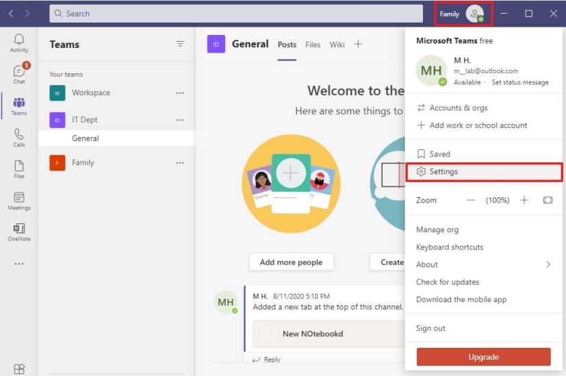Click Add more people button
This screenshot has width=566, height=376.
(291, 262)
